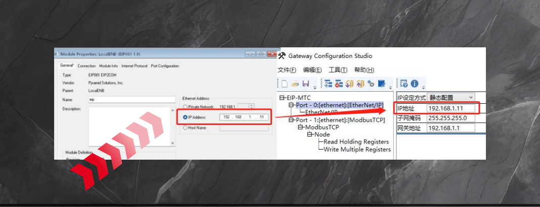Upload configuration with up-arrow toolbar icon
The height and width of the screenshot is (207, 540).
(360, 84)
